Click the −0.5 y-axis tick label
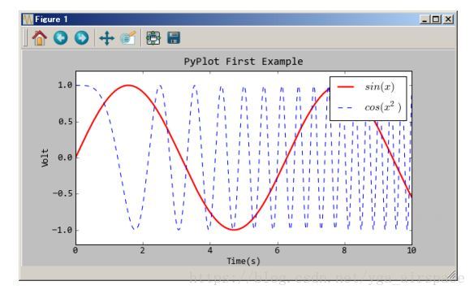 pos(62,193)
